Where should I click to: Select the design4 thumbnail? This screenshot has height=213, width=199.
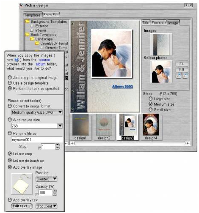pyautogui.click(x=151, y=127)
